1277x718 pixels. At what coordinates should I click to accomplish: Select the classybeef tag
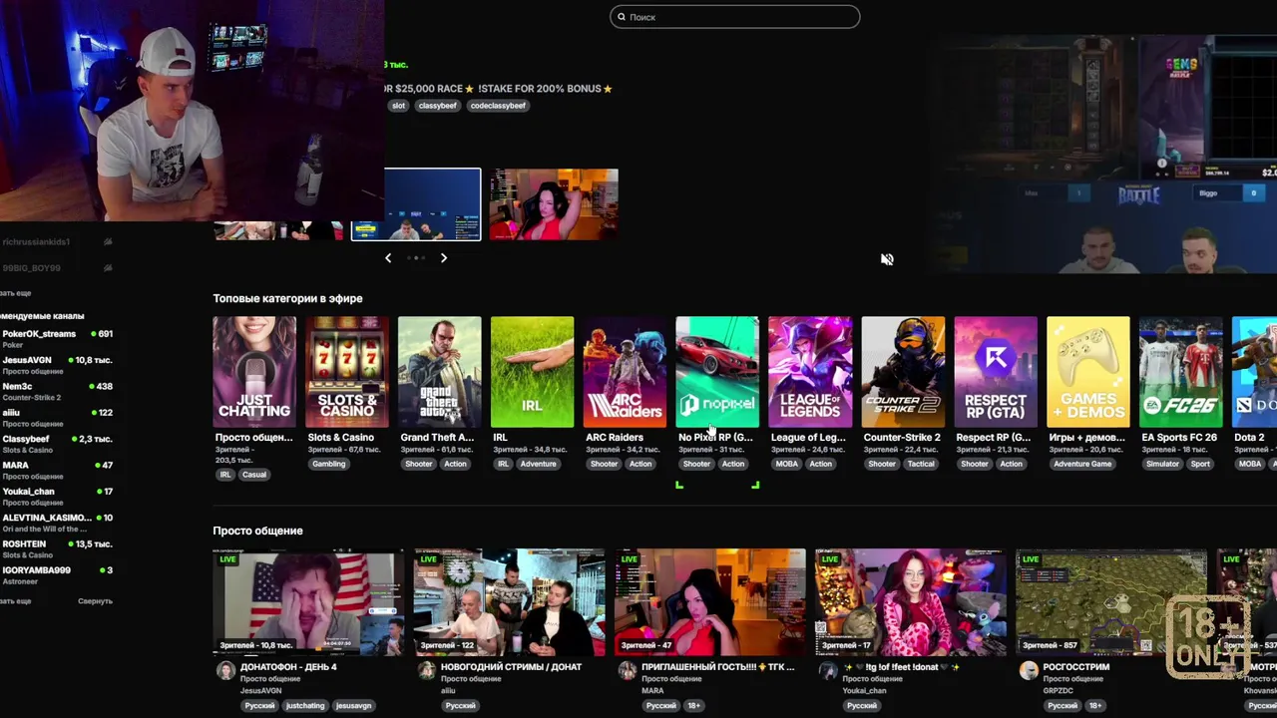point(437,106)
